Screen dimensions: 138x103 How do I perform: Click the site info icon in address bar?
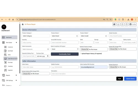[x=17, y=20]
